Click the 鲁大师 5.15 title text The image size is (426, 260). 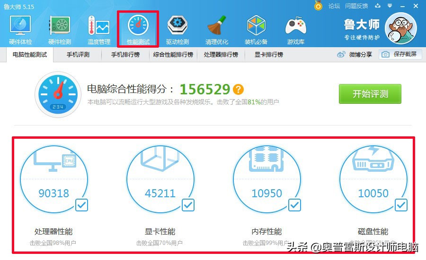19,7
